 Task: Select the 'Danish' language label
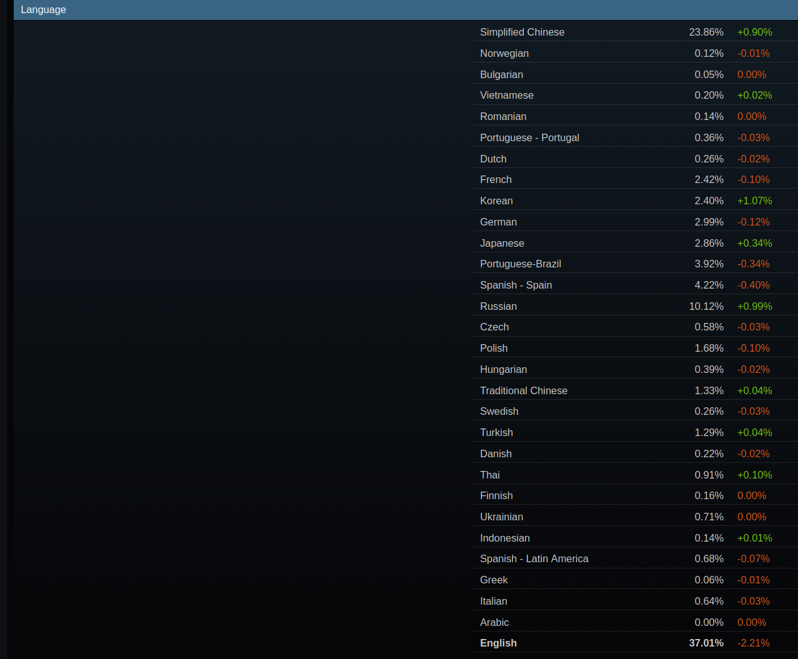coord(496,453)
